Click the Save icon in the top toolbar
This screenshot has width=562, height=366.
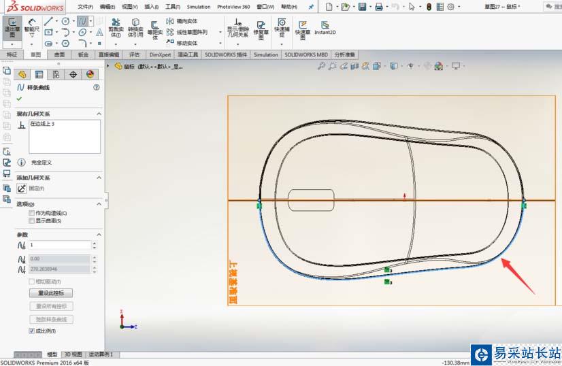click(362, 7)
